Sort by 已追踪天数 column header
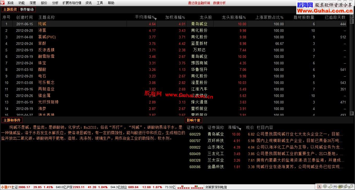 click(335, 17)
